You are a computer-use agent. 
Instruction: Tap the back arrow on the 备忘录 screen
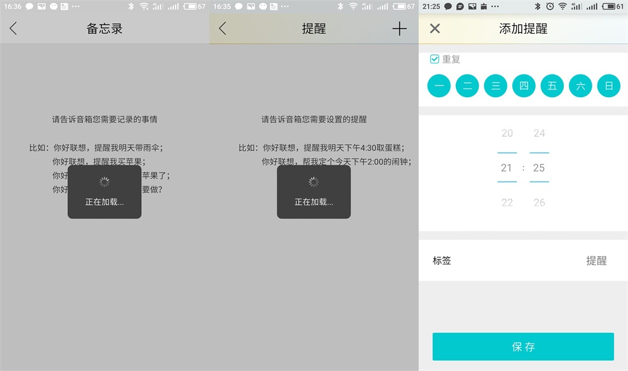coord(13,28)
